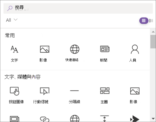The width and height of the screenshot is (156, 122).
Task: Add the 影像 image web part under 常用
Action: pyautogui.click(x=44, y=53)
